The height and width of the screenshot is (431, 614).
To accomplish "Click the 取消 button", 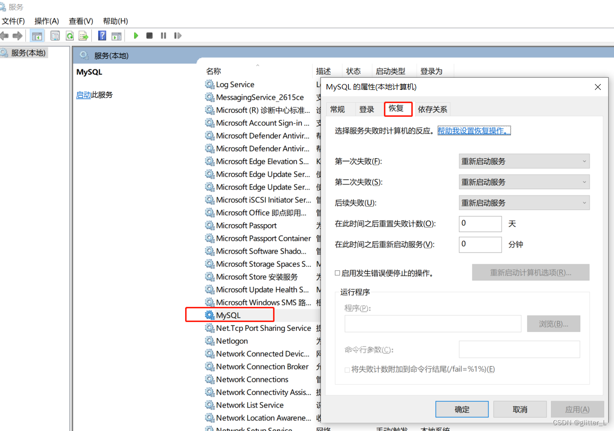I will click(x=520, y=409).
